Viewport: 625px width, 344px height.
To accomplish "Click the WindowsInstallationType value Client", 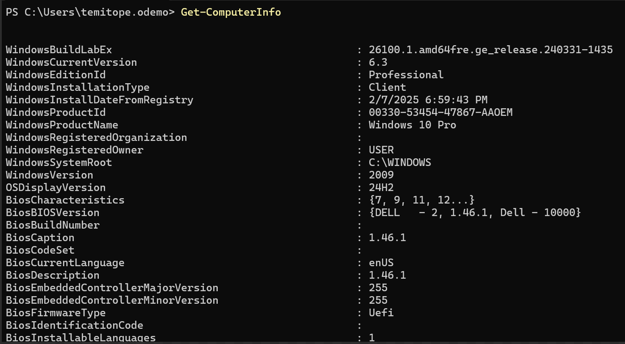I will [x=387, y=87].
